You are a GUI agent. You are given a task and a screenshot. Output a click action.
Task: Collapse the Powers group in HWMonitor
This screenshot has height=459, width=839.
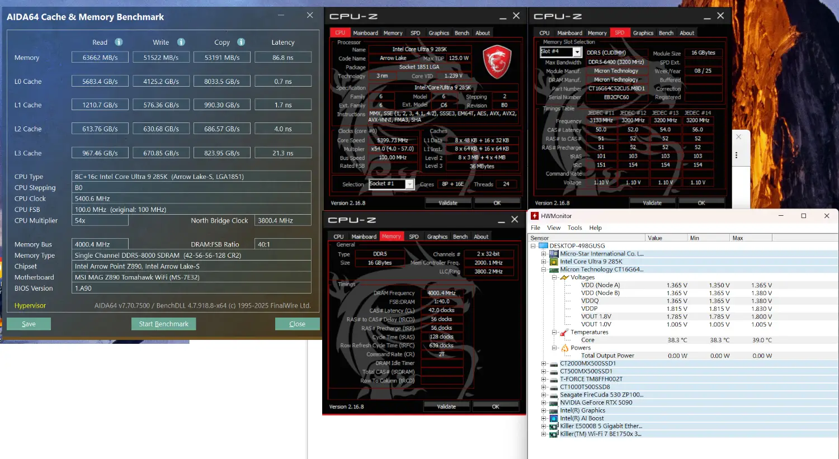click(x=554, y=348)
